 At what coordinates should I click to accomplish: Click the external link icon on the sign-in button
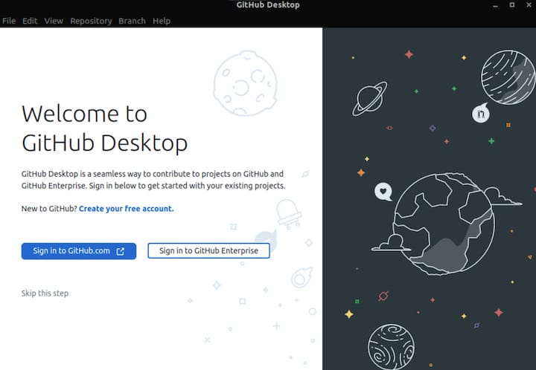(x=121, y=251)
